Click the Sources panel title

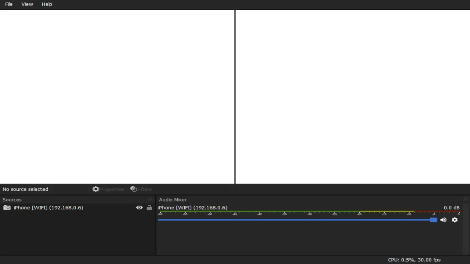pyautogui.click(x=12, y=200)
